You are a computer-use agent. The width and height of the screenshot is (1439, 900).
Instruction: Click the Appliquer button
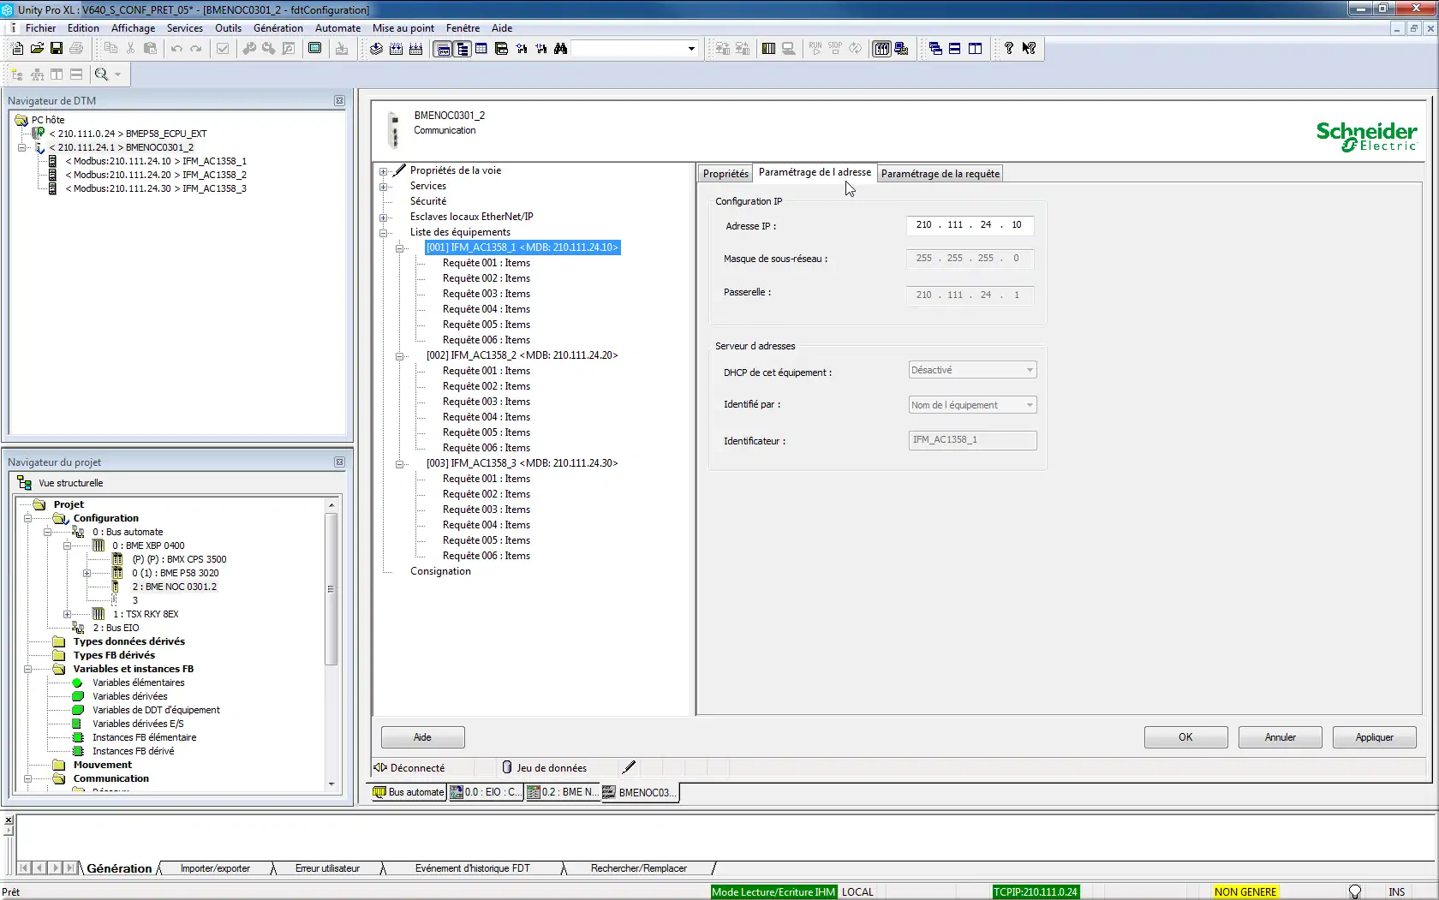pyautogui.click(x=1374, y=737)
